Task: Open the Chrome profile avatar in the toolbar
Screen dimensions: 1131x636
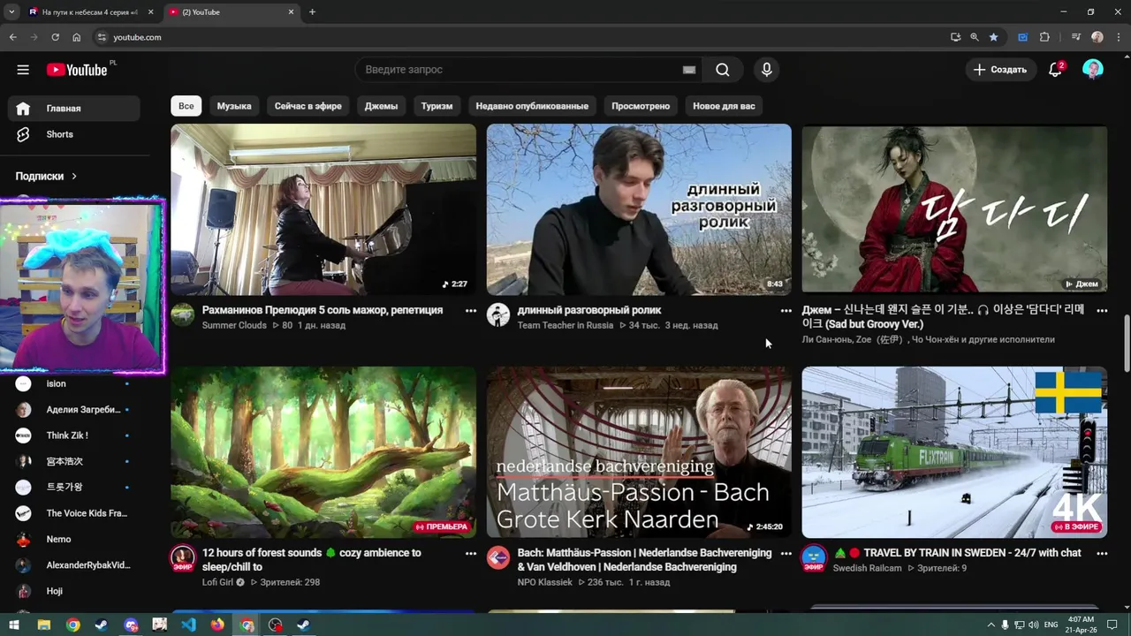Action: [x=1097, y=37]
